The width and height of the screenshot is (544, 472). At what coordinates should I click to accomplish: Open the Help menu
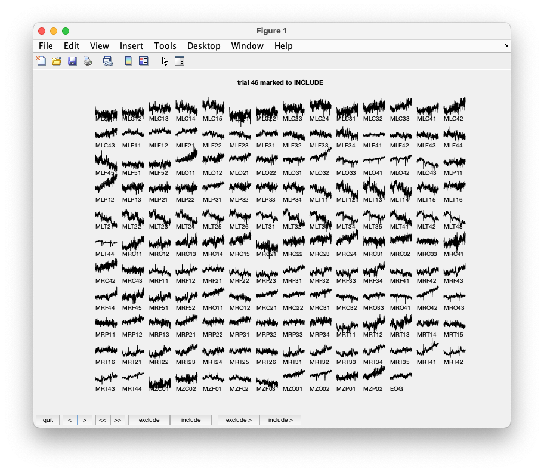(283, 45)
